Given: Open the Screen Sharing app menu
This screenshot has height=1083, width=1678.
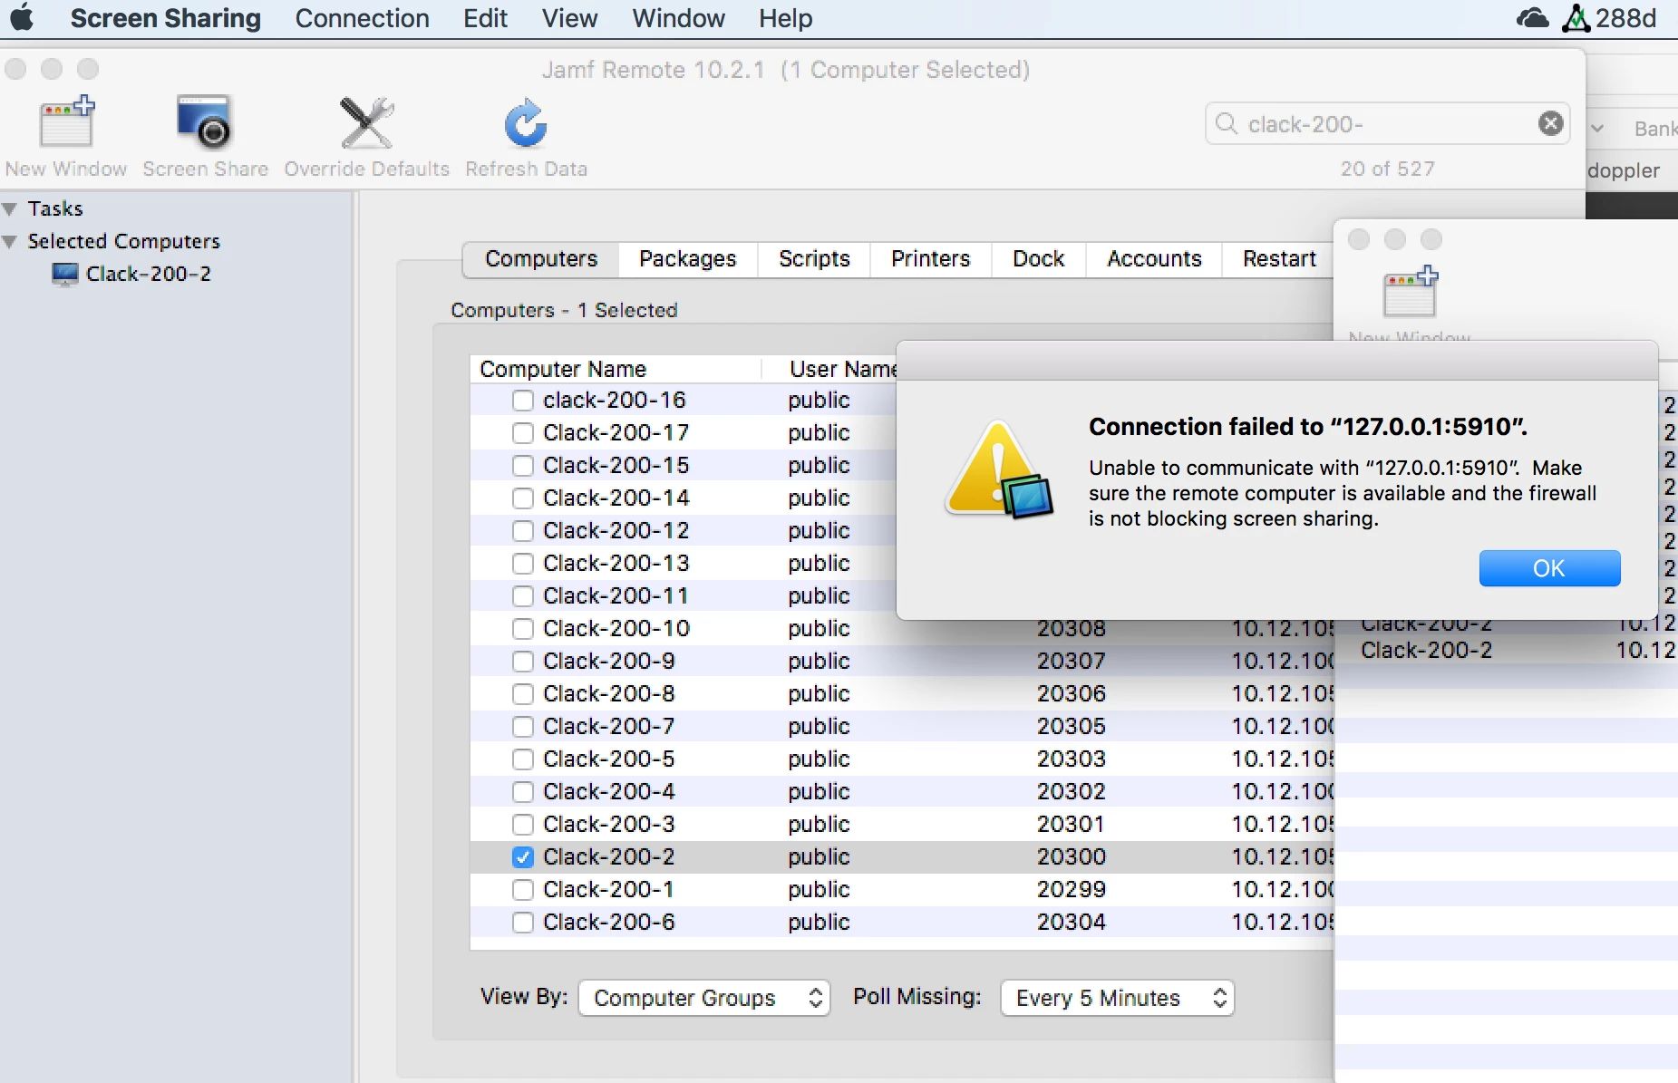Looking at the screenshot, I should (165, 18).
